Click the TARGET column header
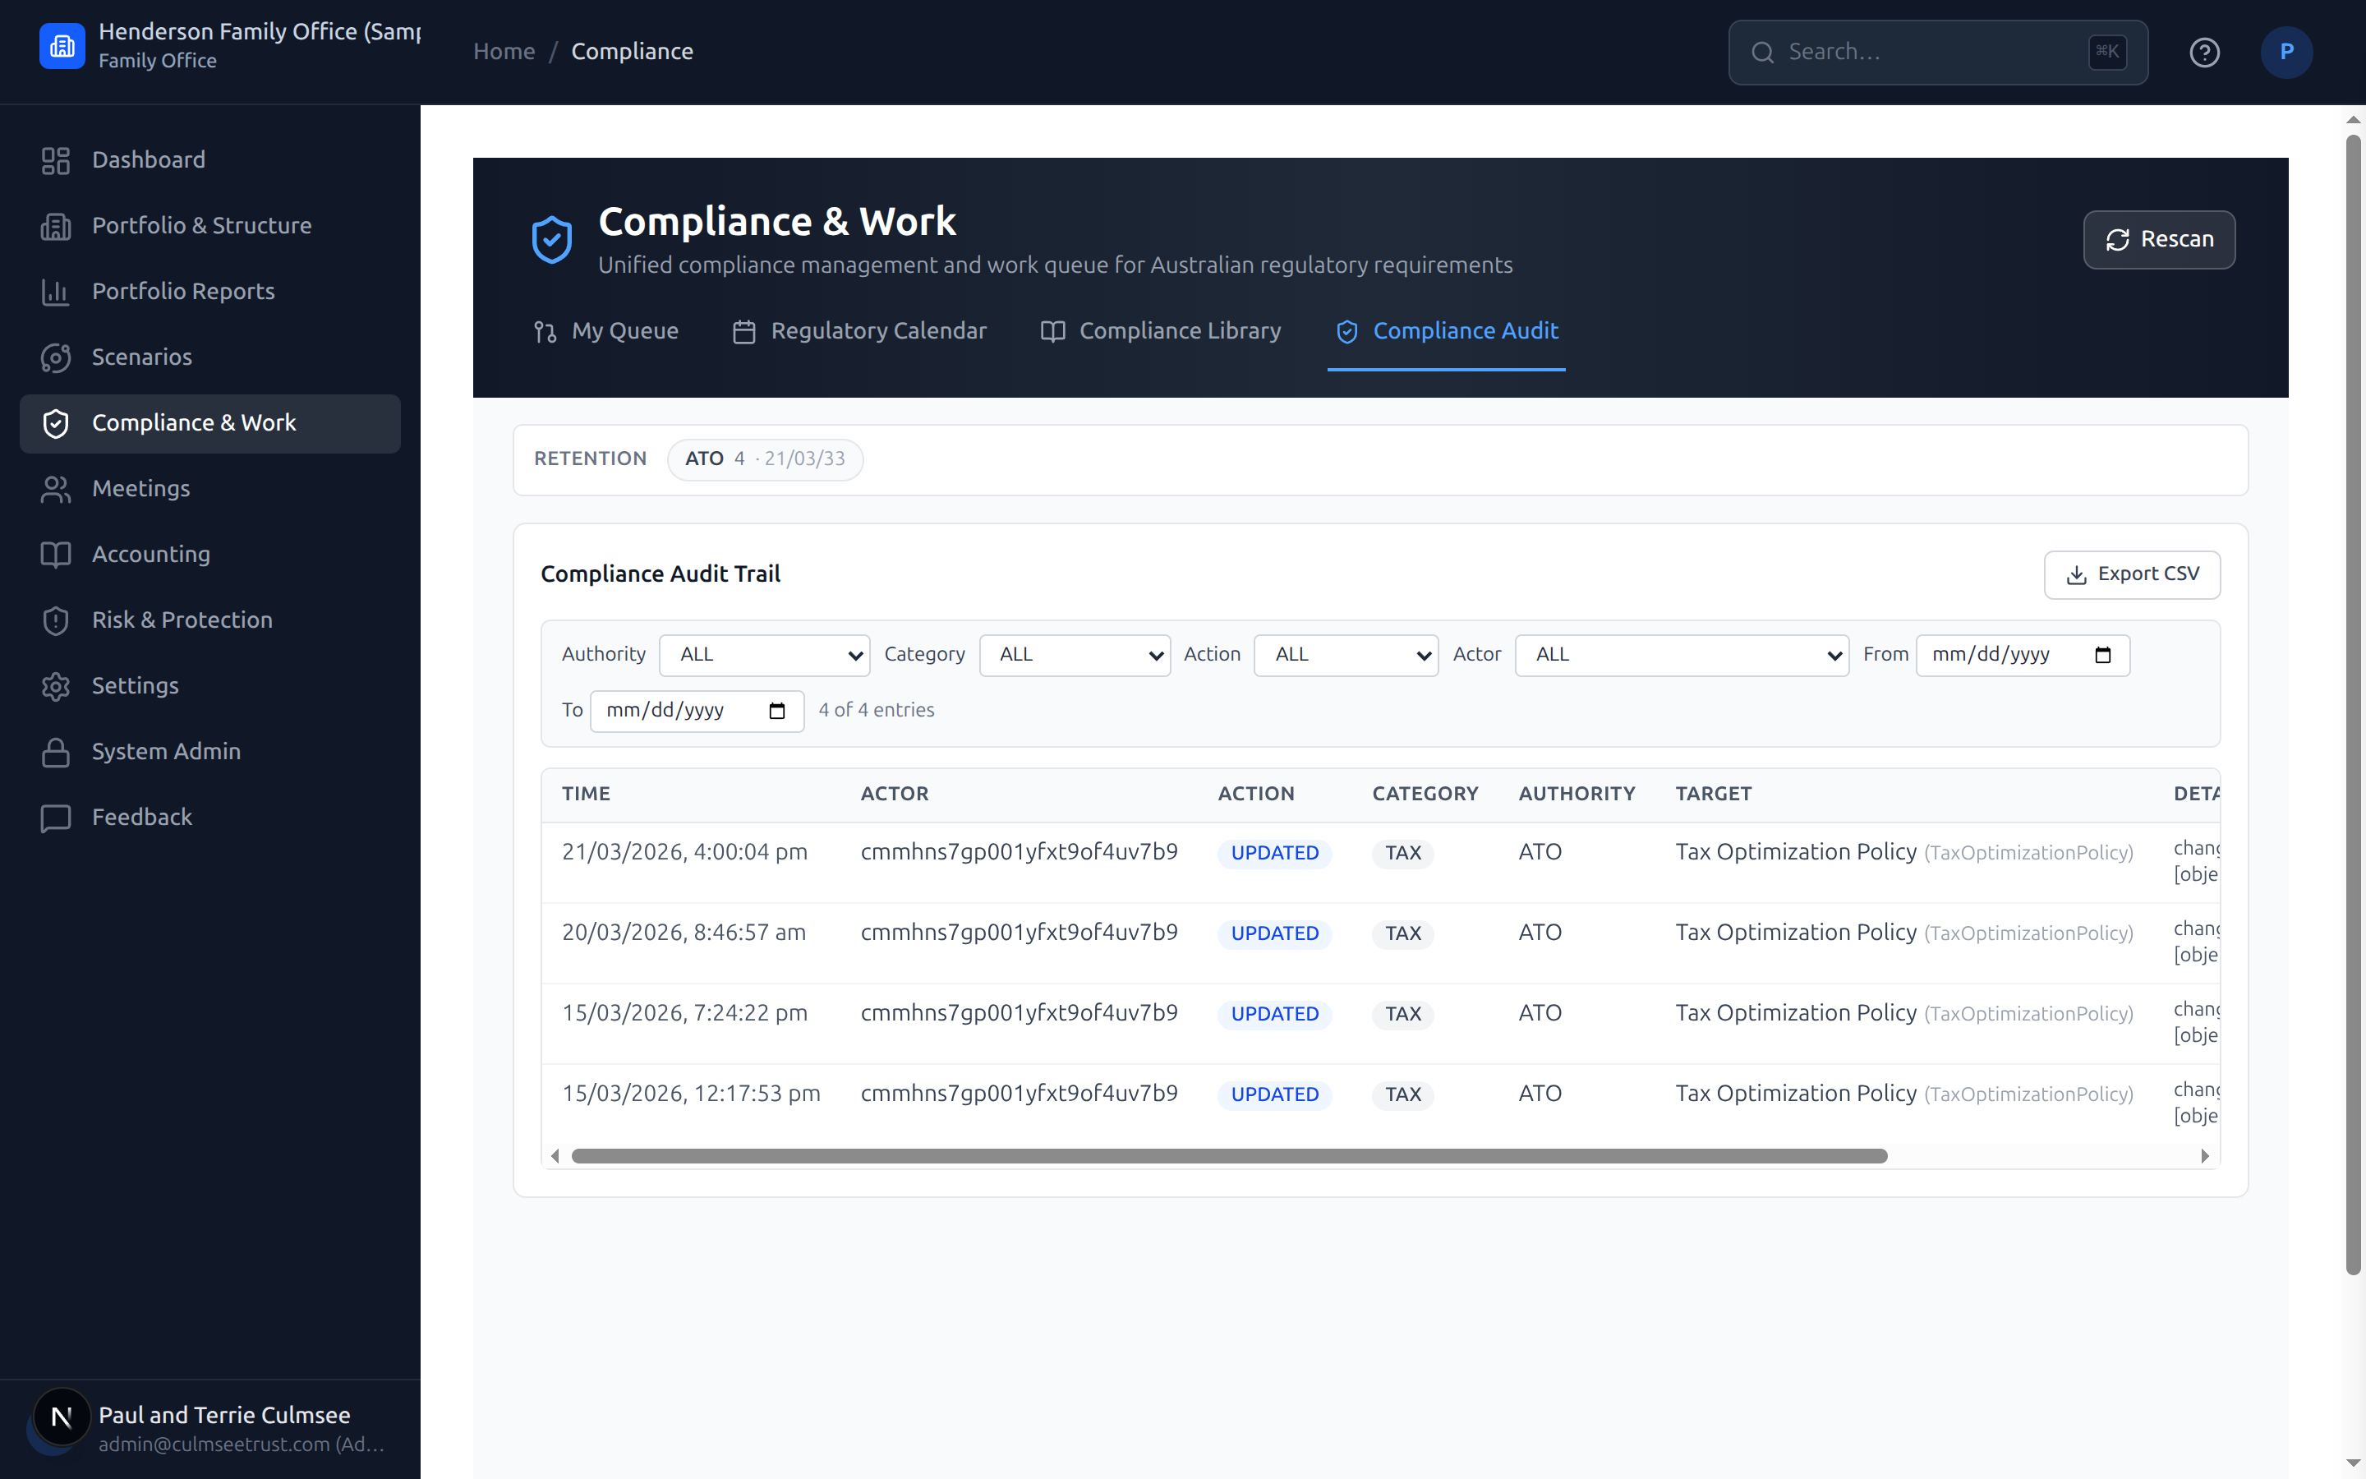The image size is (2366, 1479). pos(1713,795)
